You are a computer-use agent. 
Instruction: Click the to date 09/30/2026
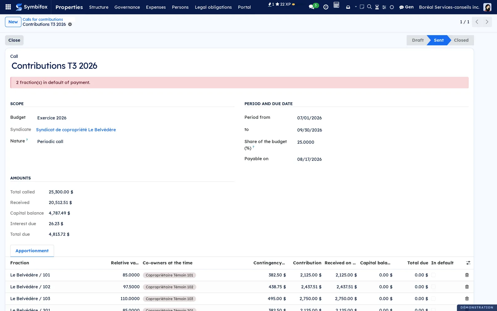309,130
